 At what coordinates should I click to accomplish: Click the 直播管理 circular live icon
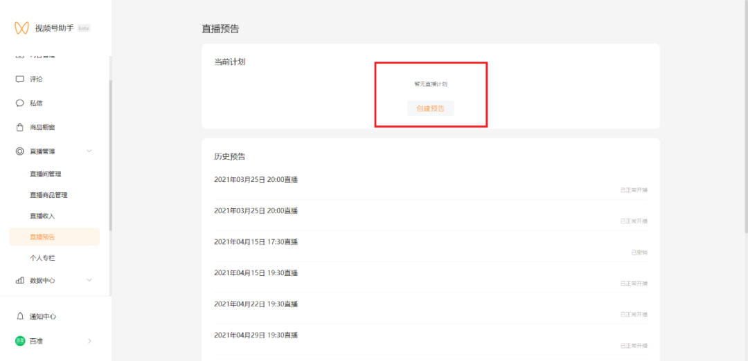pyautogui.click(x=20, y=151)
